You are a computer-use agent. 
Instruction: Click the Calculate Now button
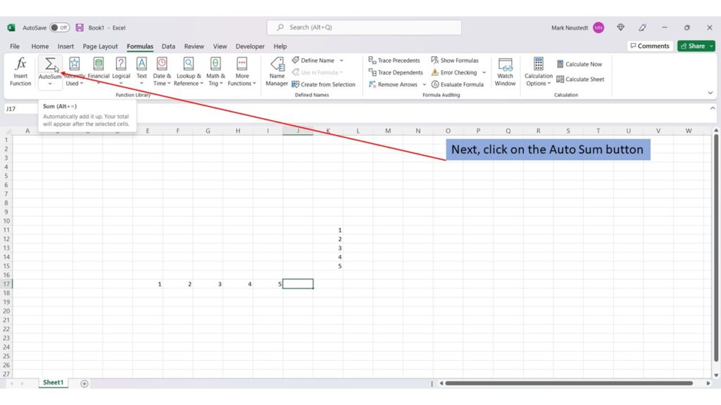click(579, 63)
